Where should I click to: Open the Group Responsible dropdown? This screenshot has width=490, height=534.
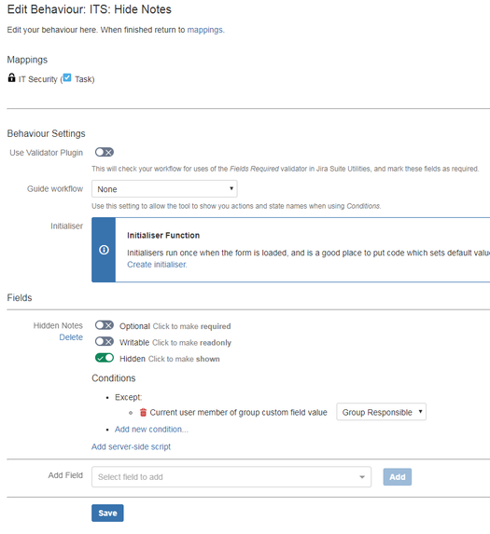[381, 412]
